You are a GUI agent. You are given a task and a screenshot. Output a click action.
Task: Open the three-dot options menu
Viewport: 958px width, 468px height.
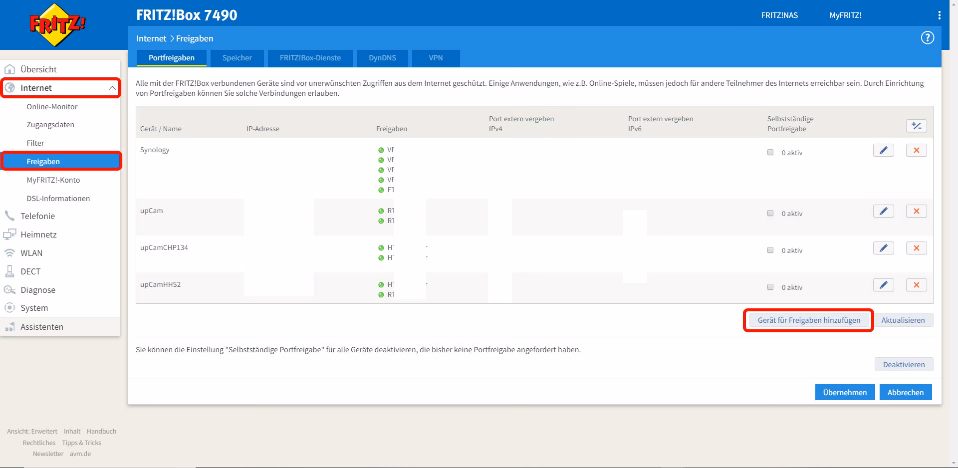click(x=940, y=15)
